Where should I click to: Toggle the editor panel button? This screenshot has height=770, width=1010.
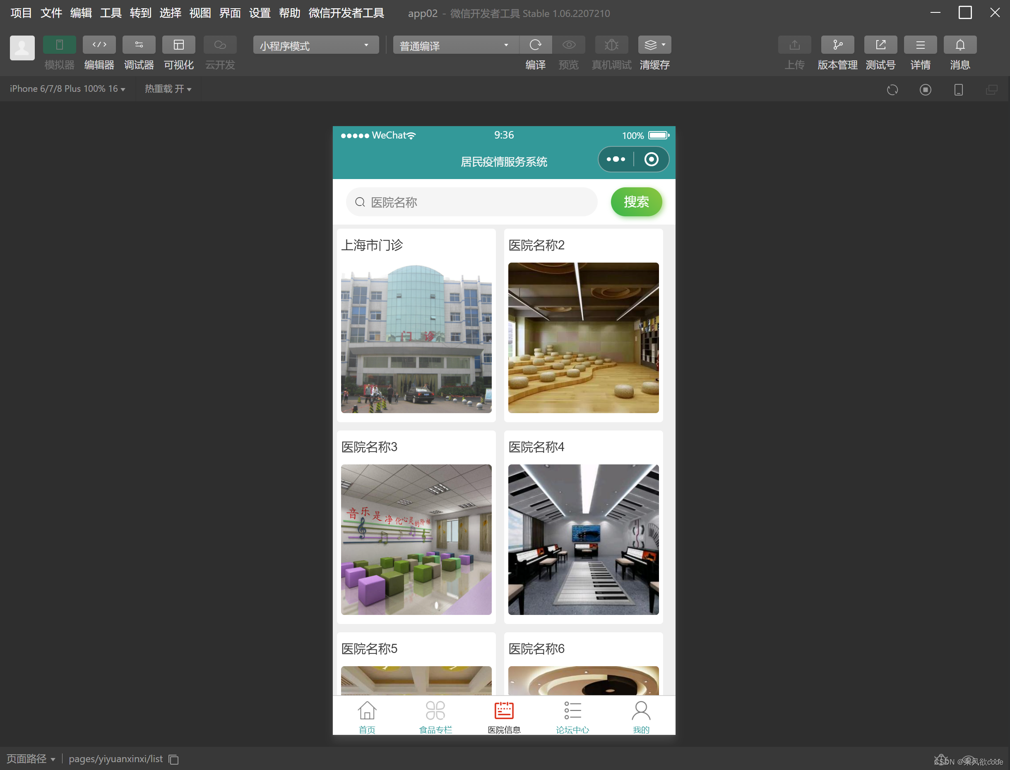click(99, 45)
